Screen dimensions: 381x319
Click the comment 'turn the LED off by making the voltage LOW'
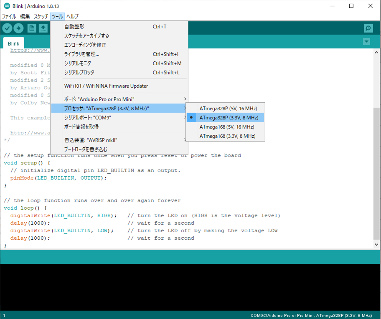[203, 230]
